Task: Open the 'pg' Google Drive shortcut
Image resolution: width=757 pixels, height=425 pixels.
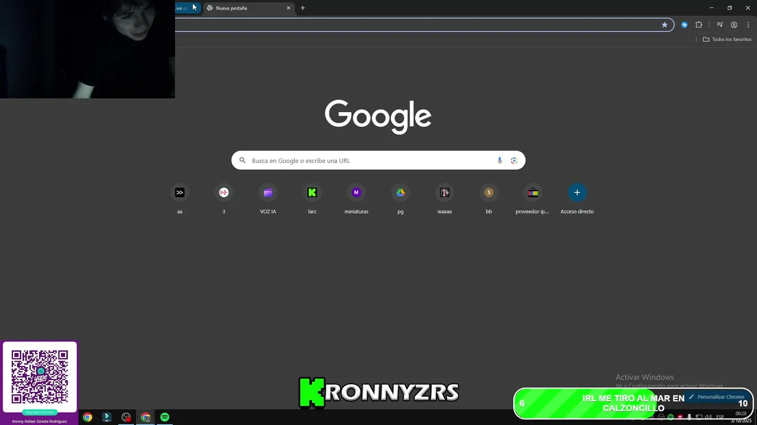Action: 400,198
